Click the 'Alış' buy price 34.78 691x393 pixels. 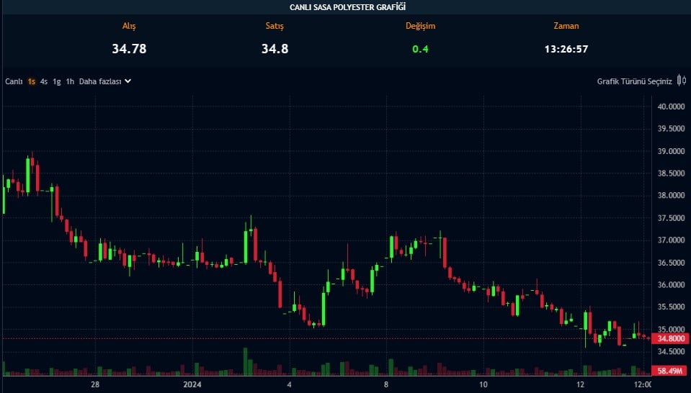129,49
